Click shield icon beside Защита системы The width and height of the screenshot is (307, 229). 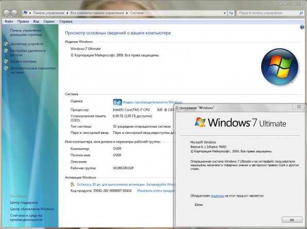(x=6, y=61)
